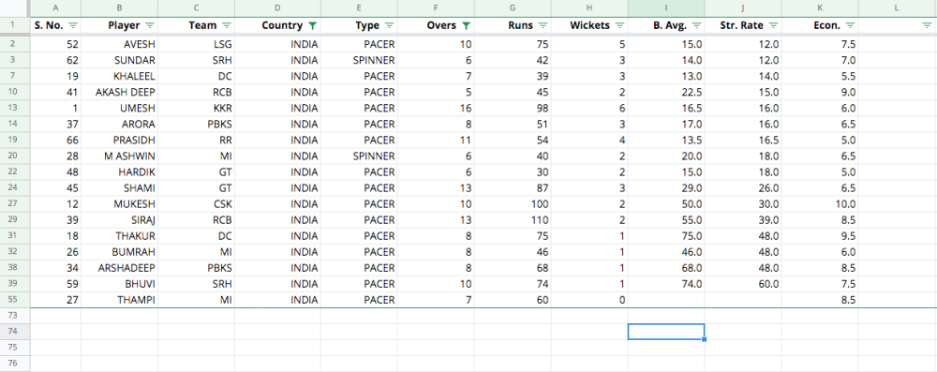
Task: Click the 16 overs cell
Action: click(437, 109)
